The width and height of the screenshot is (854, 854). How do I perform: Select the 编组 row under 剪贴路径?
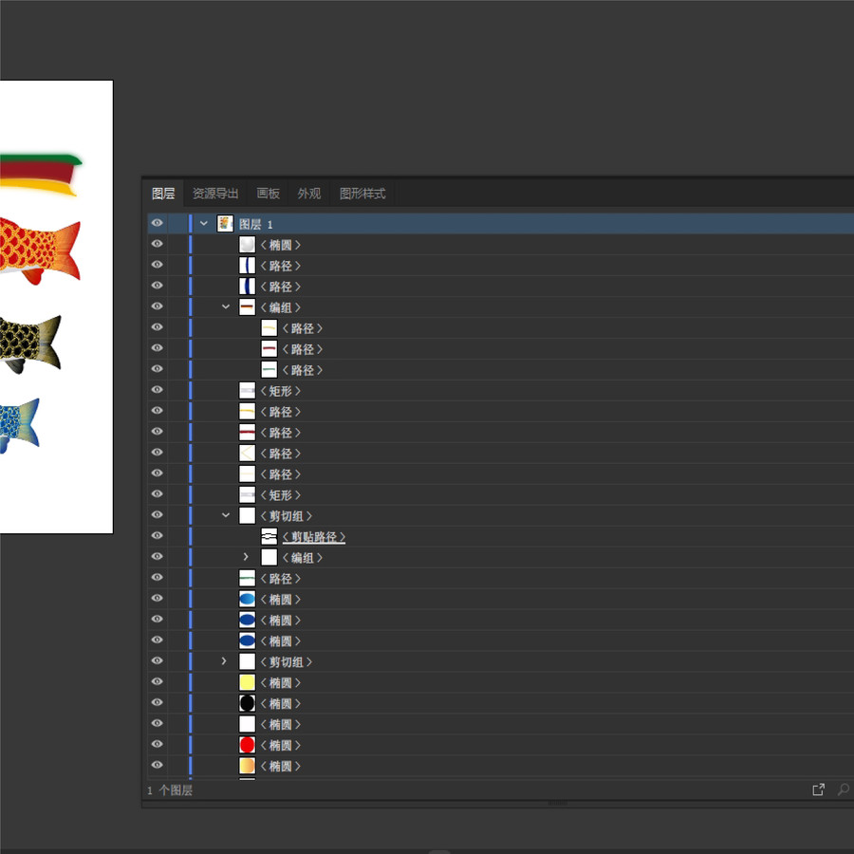coord(303,558)
